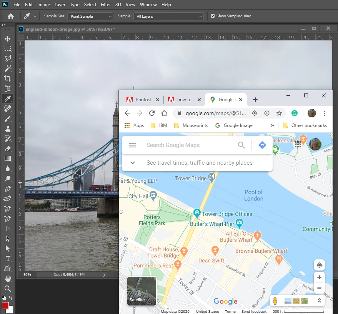338x314 pixels.
Task: Switch to the Photoshop Chrome tab
Action: [x=143, y=100]
